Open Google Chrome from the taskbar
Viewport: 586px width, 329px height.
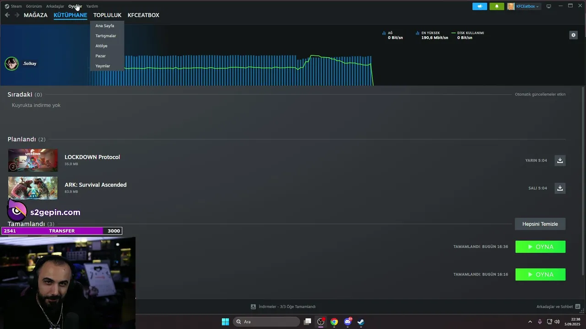[x=334, y=322]
